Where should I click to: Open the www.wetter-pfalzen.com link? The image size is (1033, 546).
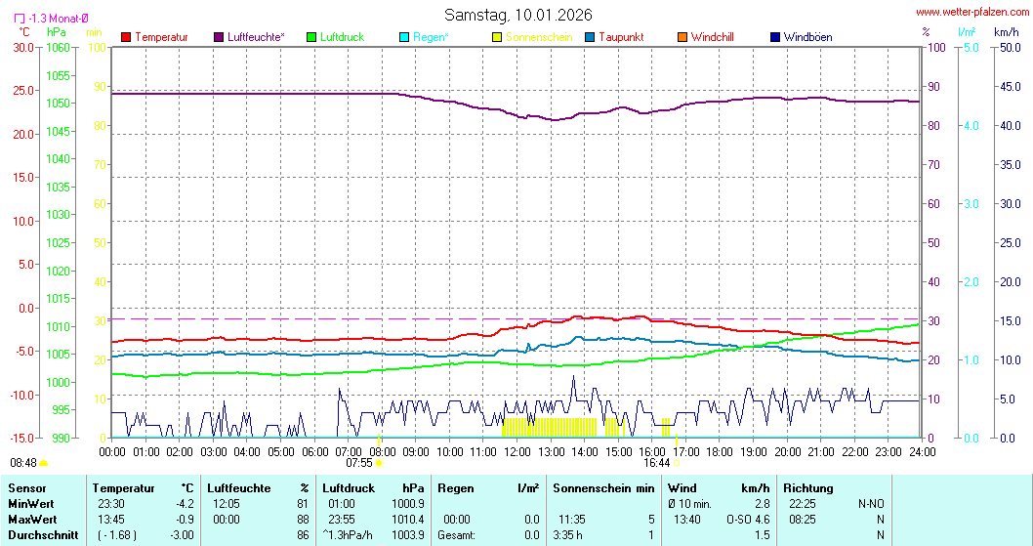(x=972, y=12)
